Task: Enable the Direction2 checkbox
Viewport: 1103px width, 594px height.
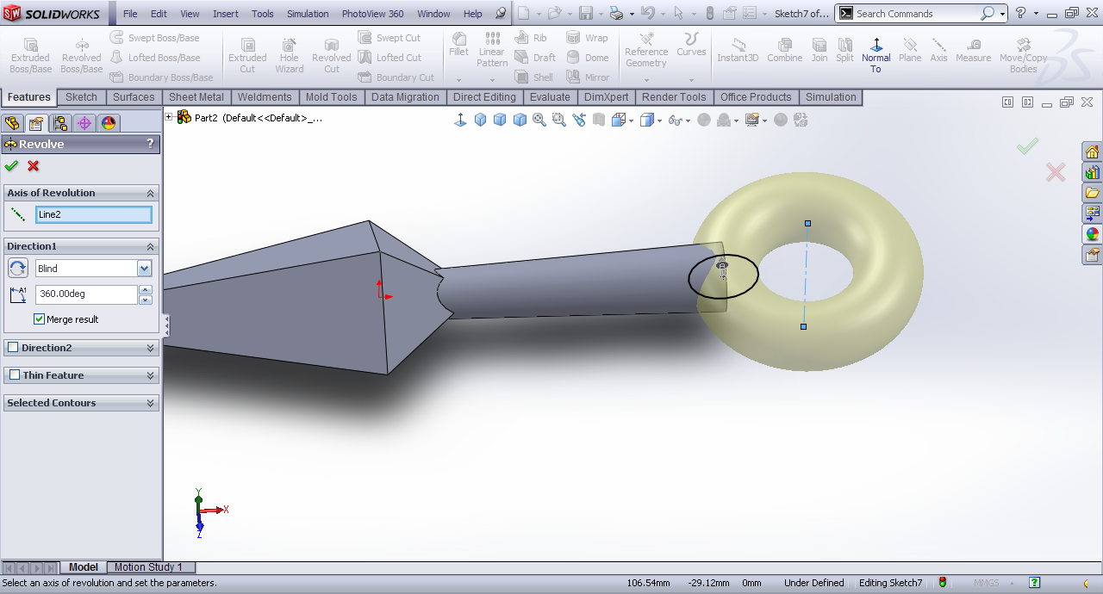Action: point(13,348)
